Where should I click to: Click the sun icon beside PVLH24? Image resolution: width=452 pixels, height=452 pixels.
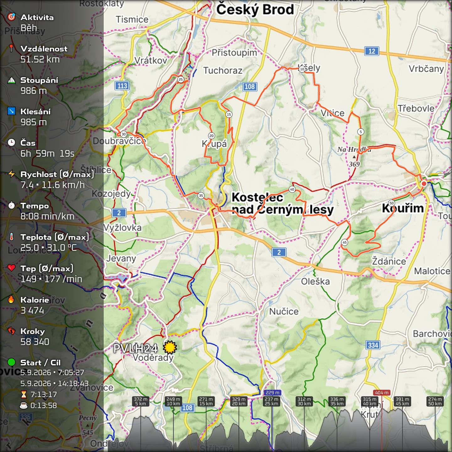[x=170, y=348]
